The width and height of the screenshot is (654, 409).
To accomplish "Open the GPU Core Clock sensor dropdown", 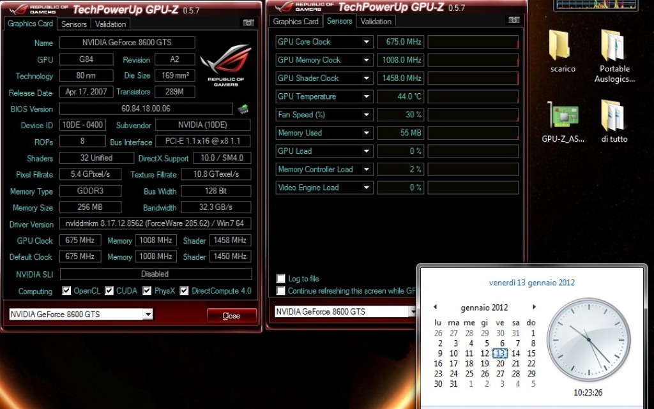I will [x=366, y=41].
